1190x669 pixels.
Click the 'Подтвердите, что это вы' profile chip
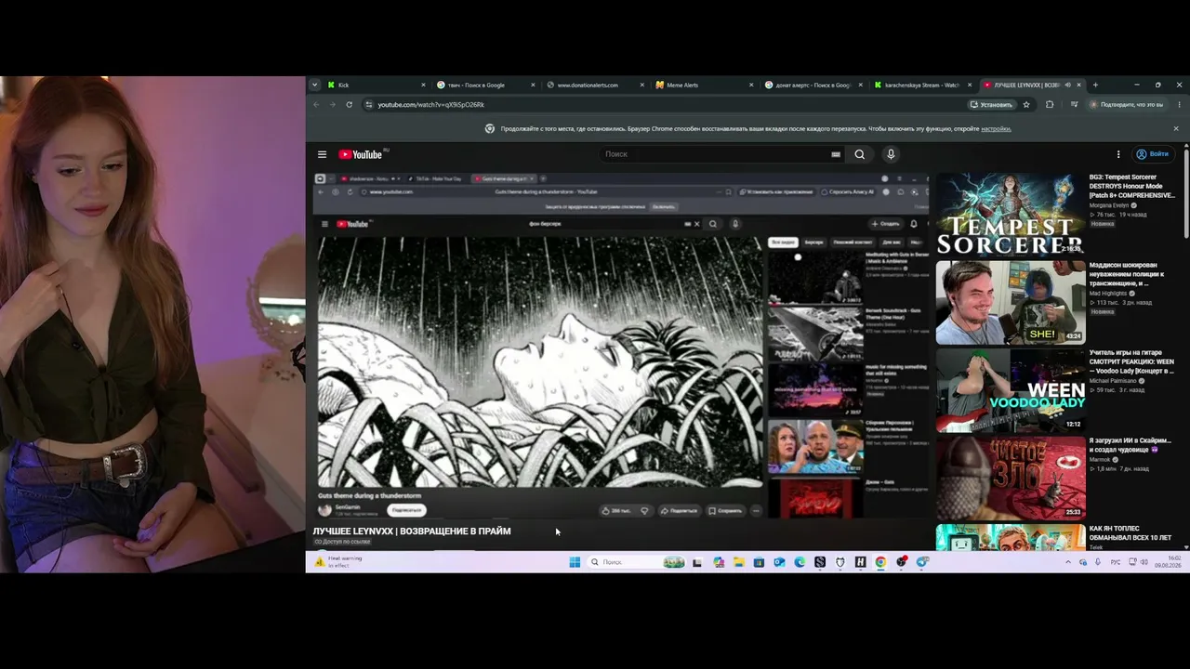click(x=1126, y=104)
